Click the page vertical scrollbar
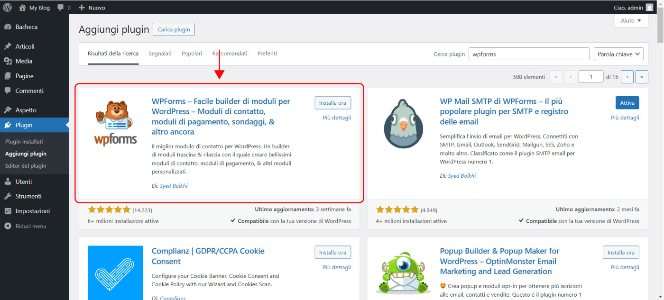The width and height of the screenshot is (664, 300). (660, 142)
